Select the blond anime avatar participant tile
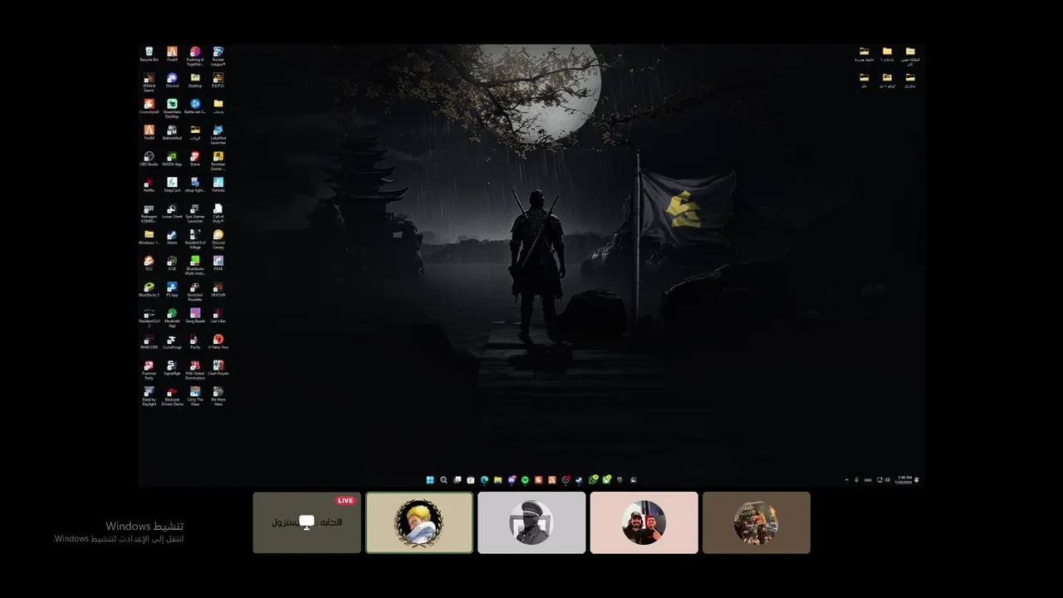1063x598 pixels. [419, 522]
